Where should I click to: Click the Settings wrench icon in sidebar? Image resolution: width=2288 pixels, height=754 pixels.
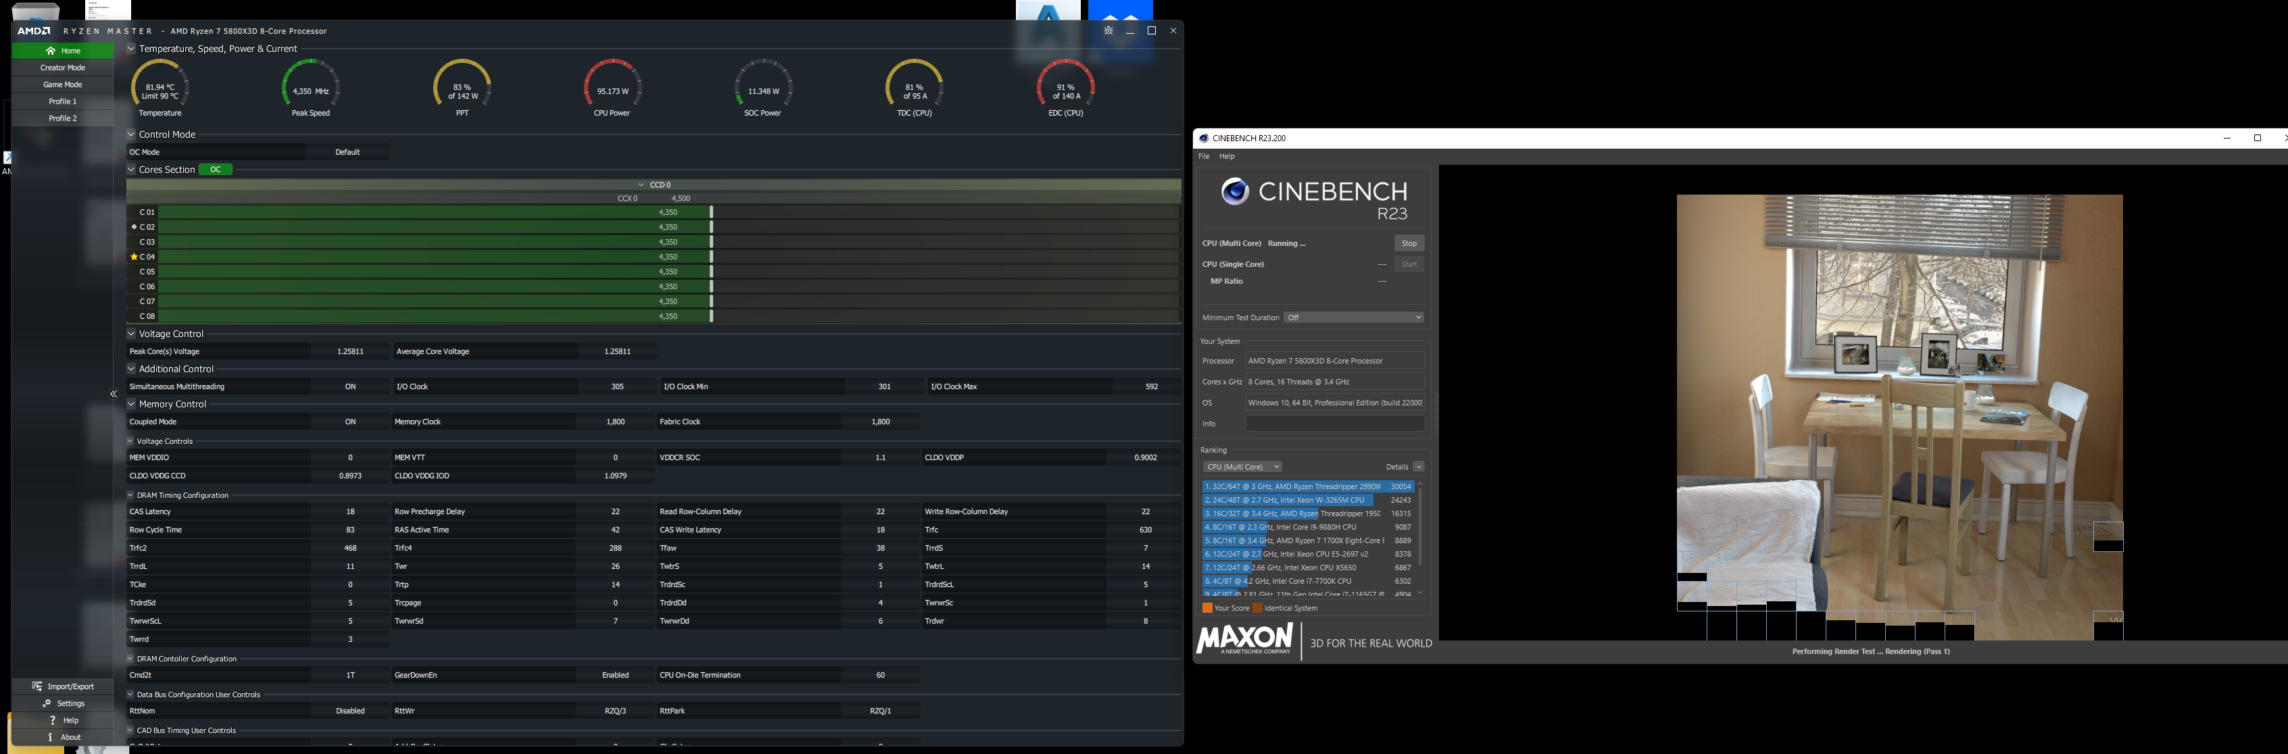click(x=47, y=703)
